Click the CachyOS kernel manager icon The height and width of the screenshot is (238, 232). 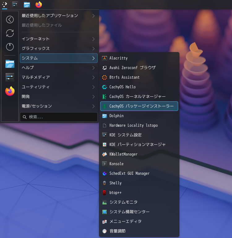tap(105, 97)
